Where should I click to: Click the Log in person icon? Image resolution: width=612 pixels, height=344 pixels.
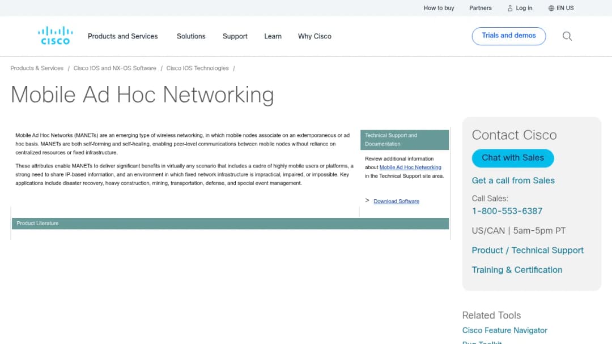point(510,8)
